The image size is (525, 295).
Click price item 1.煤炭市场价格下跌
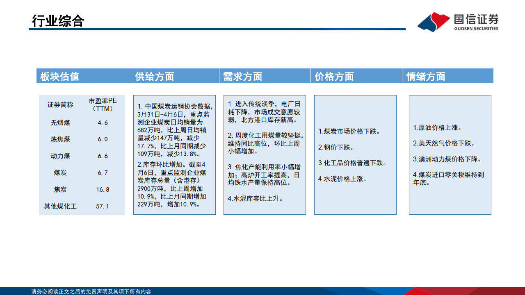(349, 132)
